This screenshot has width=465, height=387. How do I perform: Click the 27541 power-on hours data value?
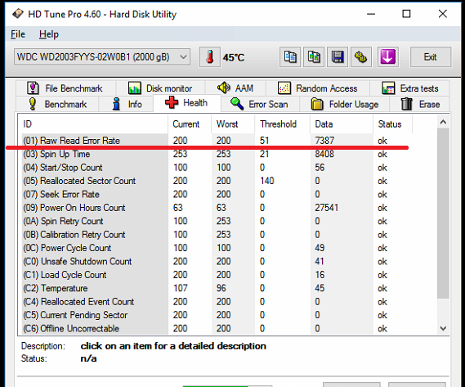click(326, 208)
